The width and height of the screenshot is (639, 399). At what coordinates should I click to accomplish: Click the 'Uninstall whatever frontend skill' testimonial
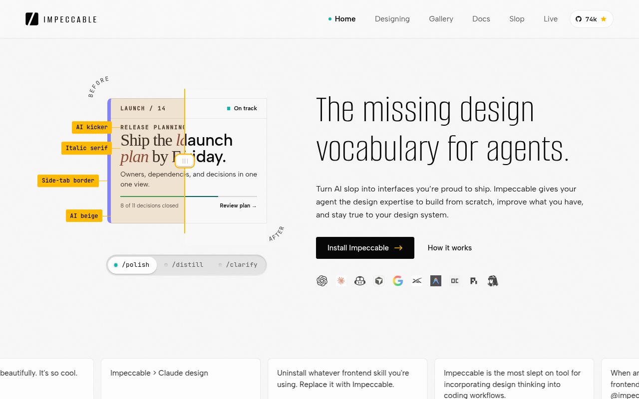point(347,379)
